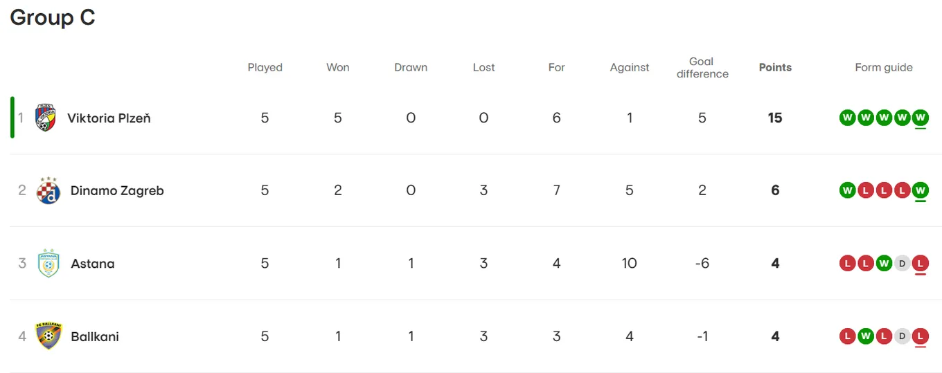The width and height of the screenshot is (942, 373).
Task: Click the Ballkani club crest
Action: (x=48, y=336)
